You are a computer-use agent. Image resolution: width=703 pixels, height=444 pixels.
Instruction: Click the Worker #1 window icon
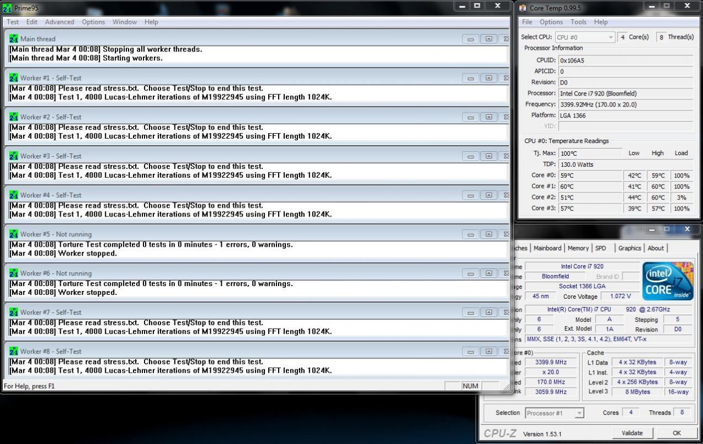pos(14,78)
